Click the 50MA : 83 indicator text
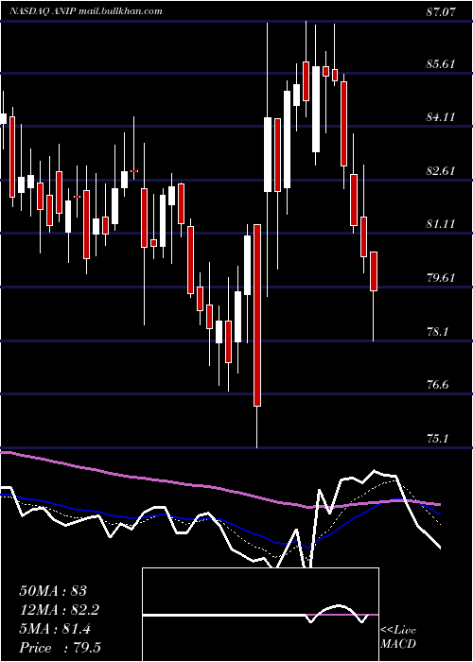The image size is (473, 662). 53,591
